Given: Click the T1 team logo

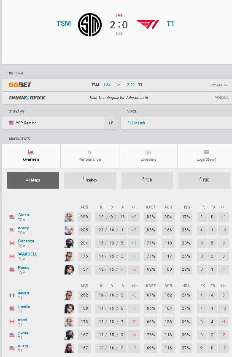Looking at the screenshot, I should click(148, 25).
